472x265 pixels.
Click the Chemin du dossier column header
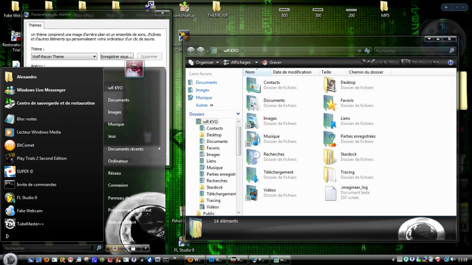(x=368, y=72)
